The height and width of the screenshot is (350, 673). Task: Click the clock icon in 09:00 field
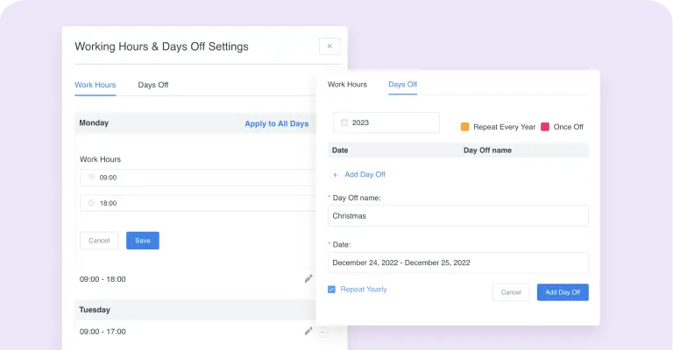click(91, 177)
